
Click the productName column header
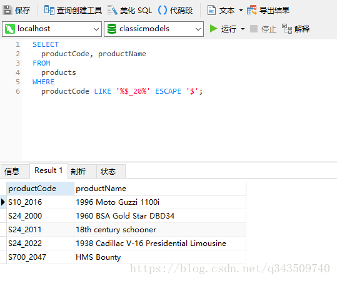(160, 189)
